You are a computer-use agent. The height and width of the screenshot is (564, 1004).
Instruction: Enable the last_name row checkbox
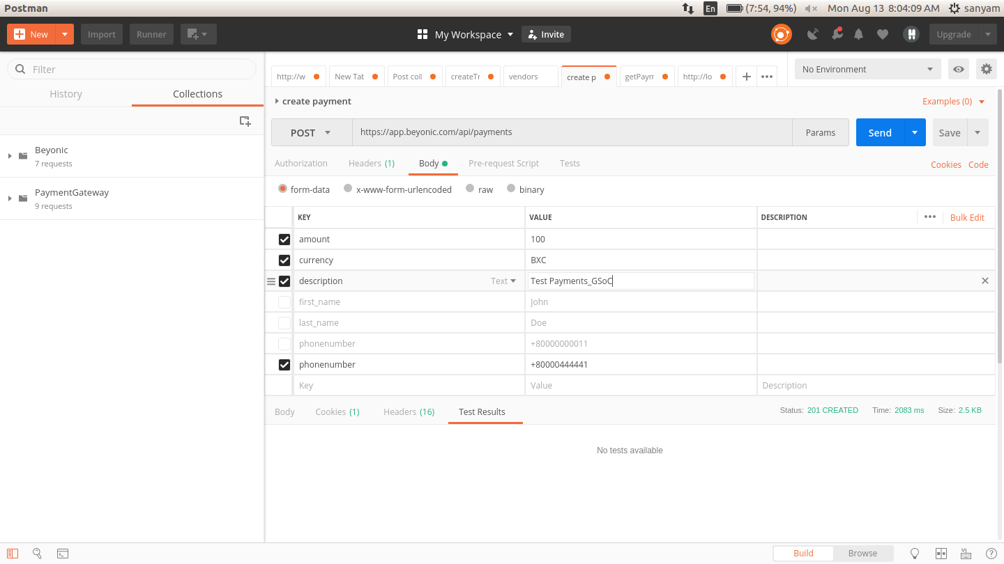284,323
